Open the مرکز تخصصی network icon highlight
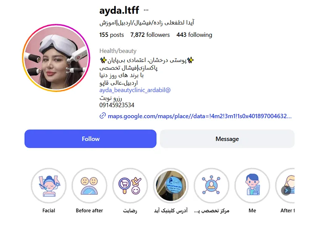 pyautogui.click(x=212, y=186)
